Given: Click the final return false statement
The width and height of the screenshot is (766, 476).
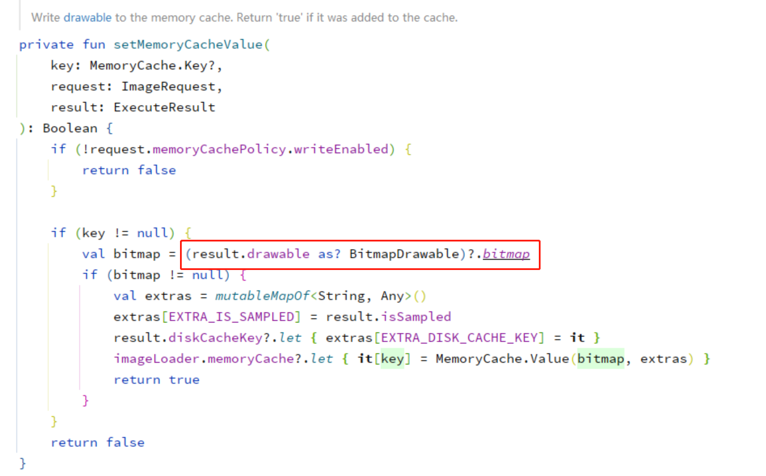Looking at the screenshot, I should coord(98,442).
